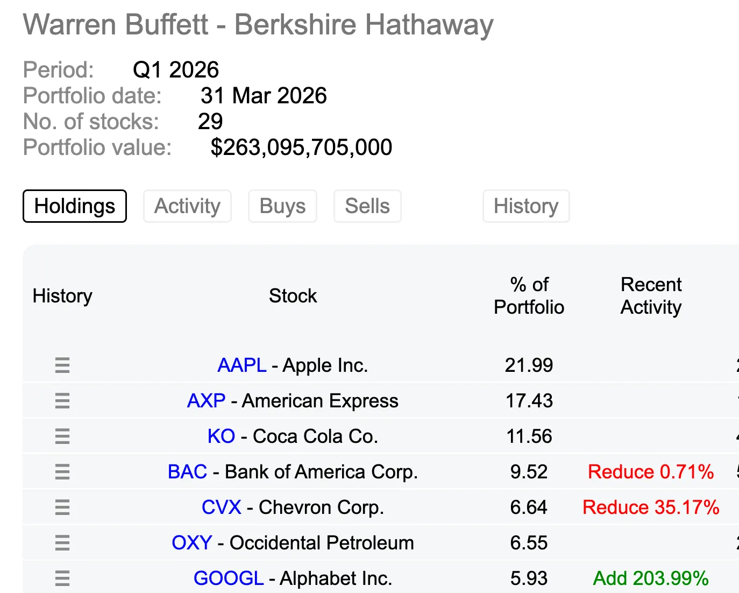The height and width of the screenshot is (593, 739).
Task: Click the KO ticker link
Action: 222,436
